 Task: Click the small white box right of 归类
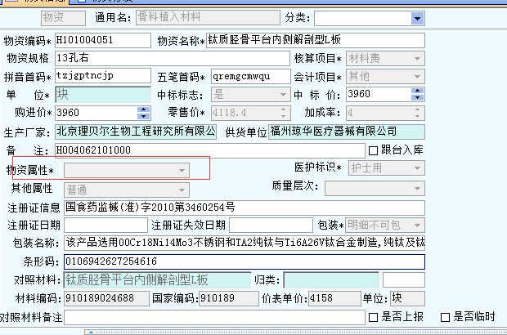[403, 280]
